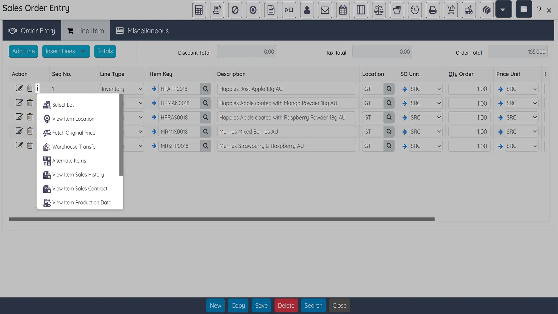Open the history clock icon in toolbar

tap(415, 10)
